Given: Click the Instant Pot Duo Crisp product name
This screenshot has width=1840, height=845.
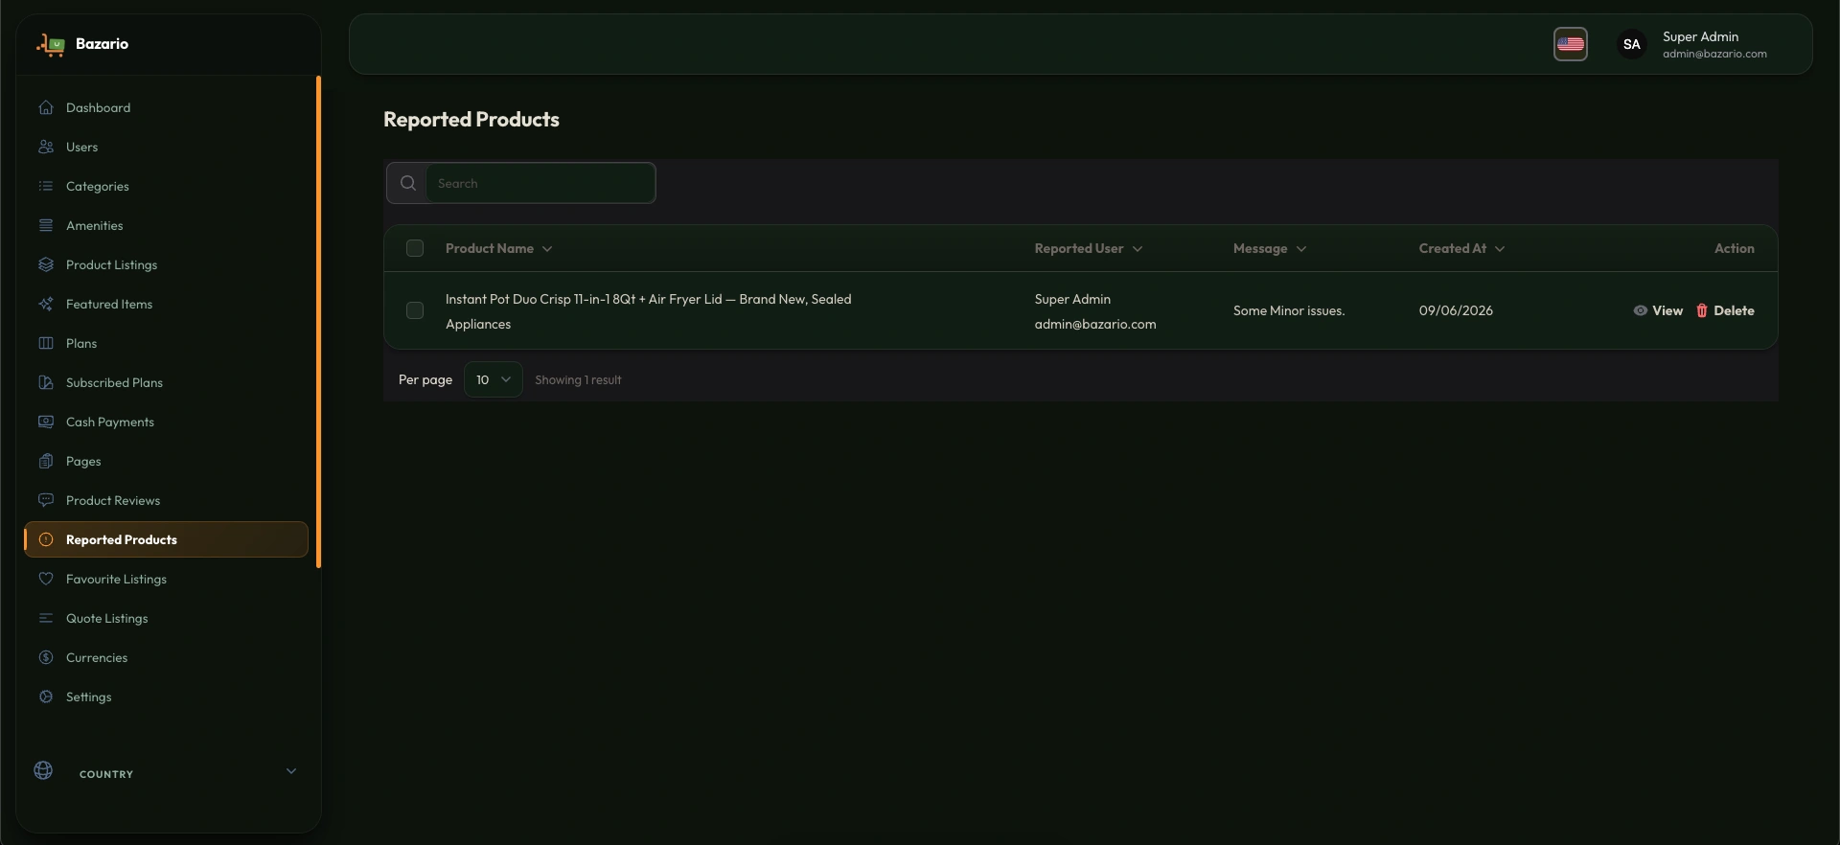Looking at the screenshot, I should [648, 299].
